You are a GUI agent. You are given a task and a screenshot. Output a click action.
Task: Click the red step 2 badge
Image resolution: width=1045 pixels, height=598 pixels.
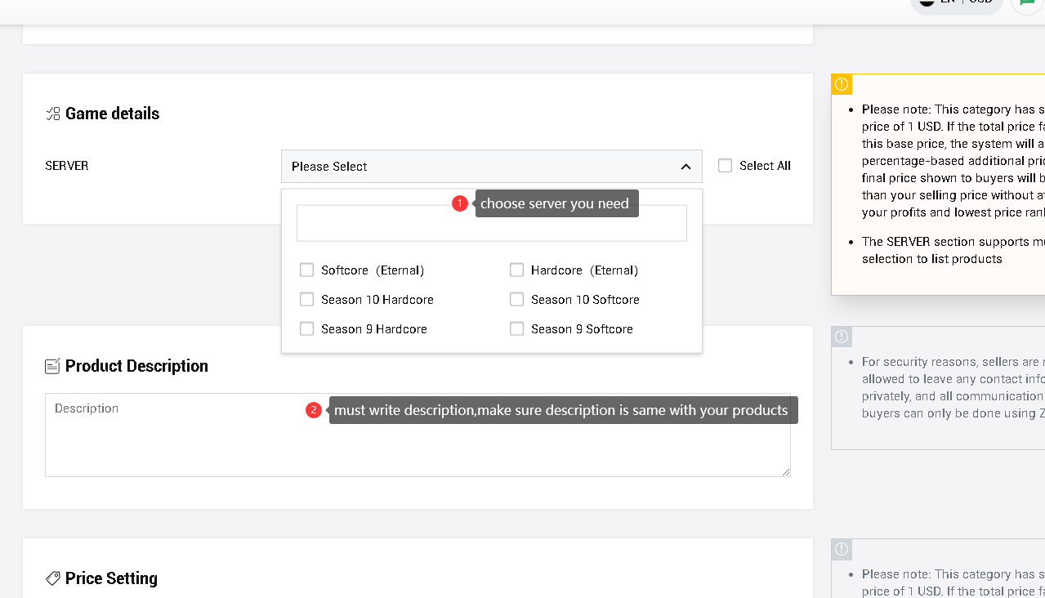coord(314,410)
